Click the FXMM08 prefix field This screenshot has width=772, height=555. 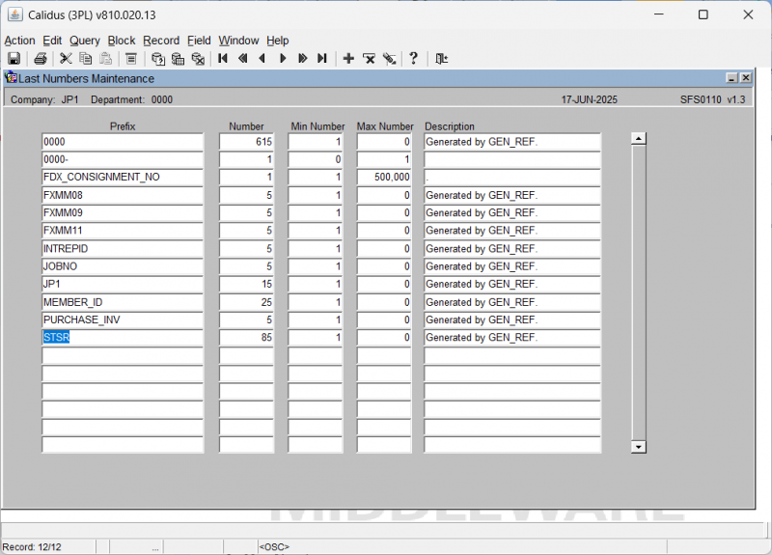tap(123, 196)
